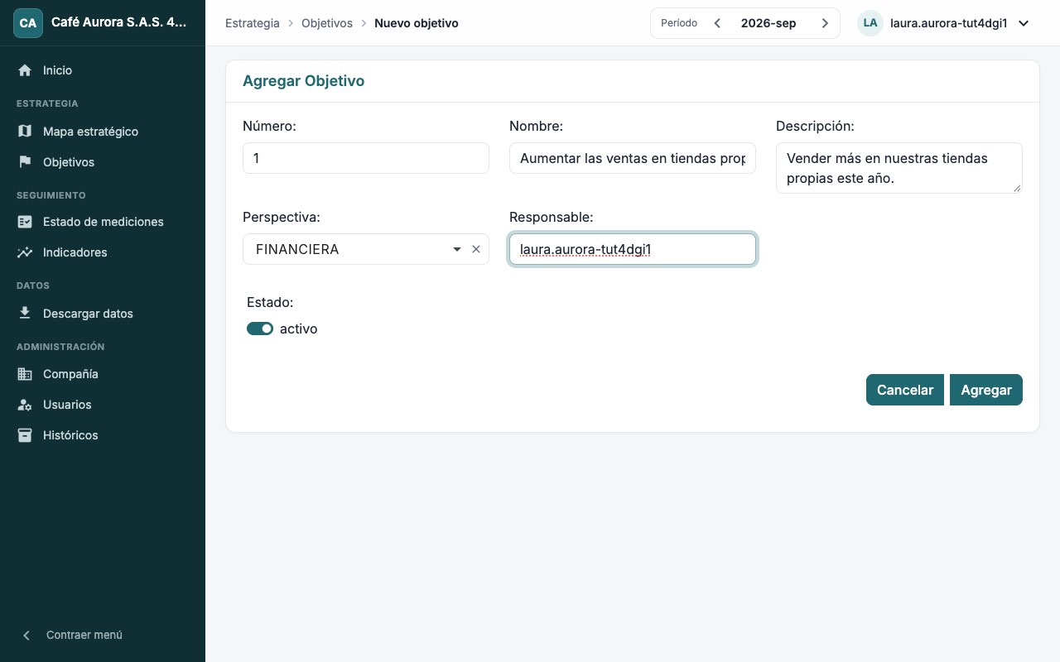Image resolution: width=1060 pixels, height=662 pixels.
Task: Open the Estrategia breadcrumb link
Action: coord(253,23)
